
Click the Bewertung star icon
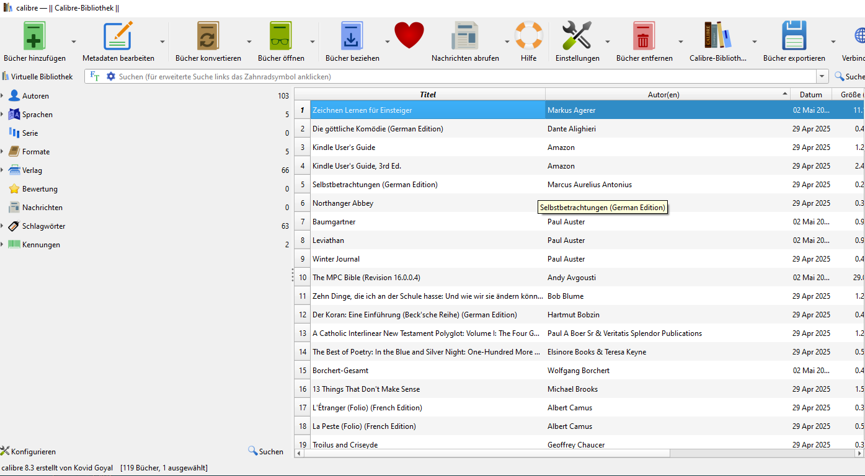point(14,189)
